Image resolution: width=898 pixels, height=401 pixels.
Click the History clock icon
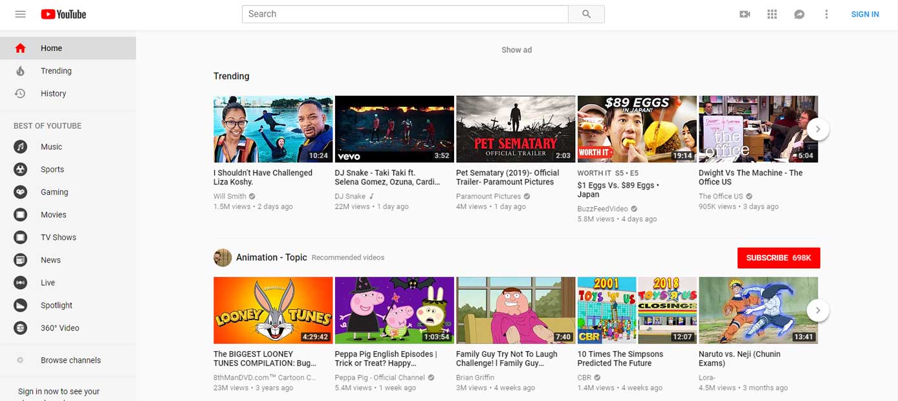point(20,93)
